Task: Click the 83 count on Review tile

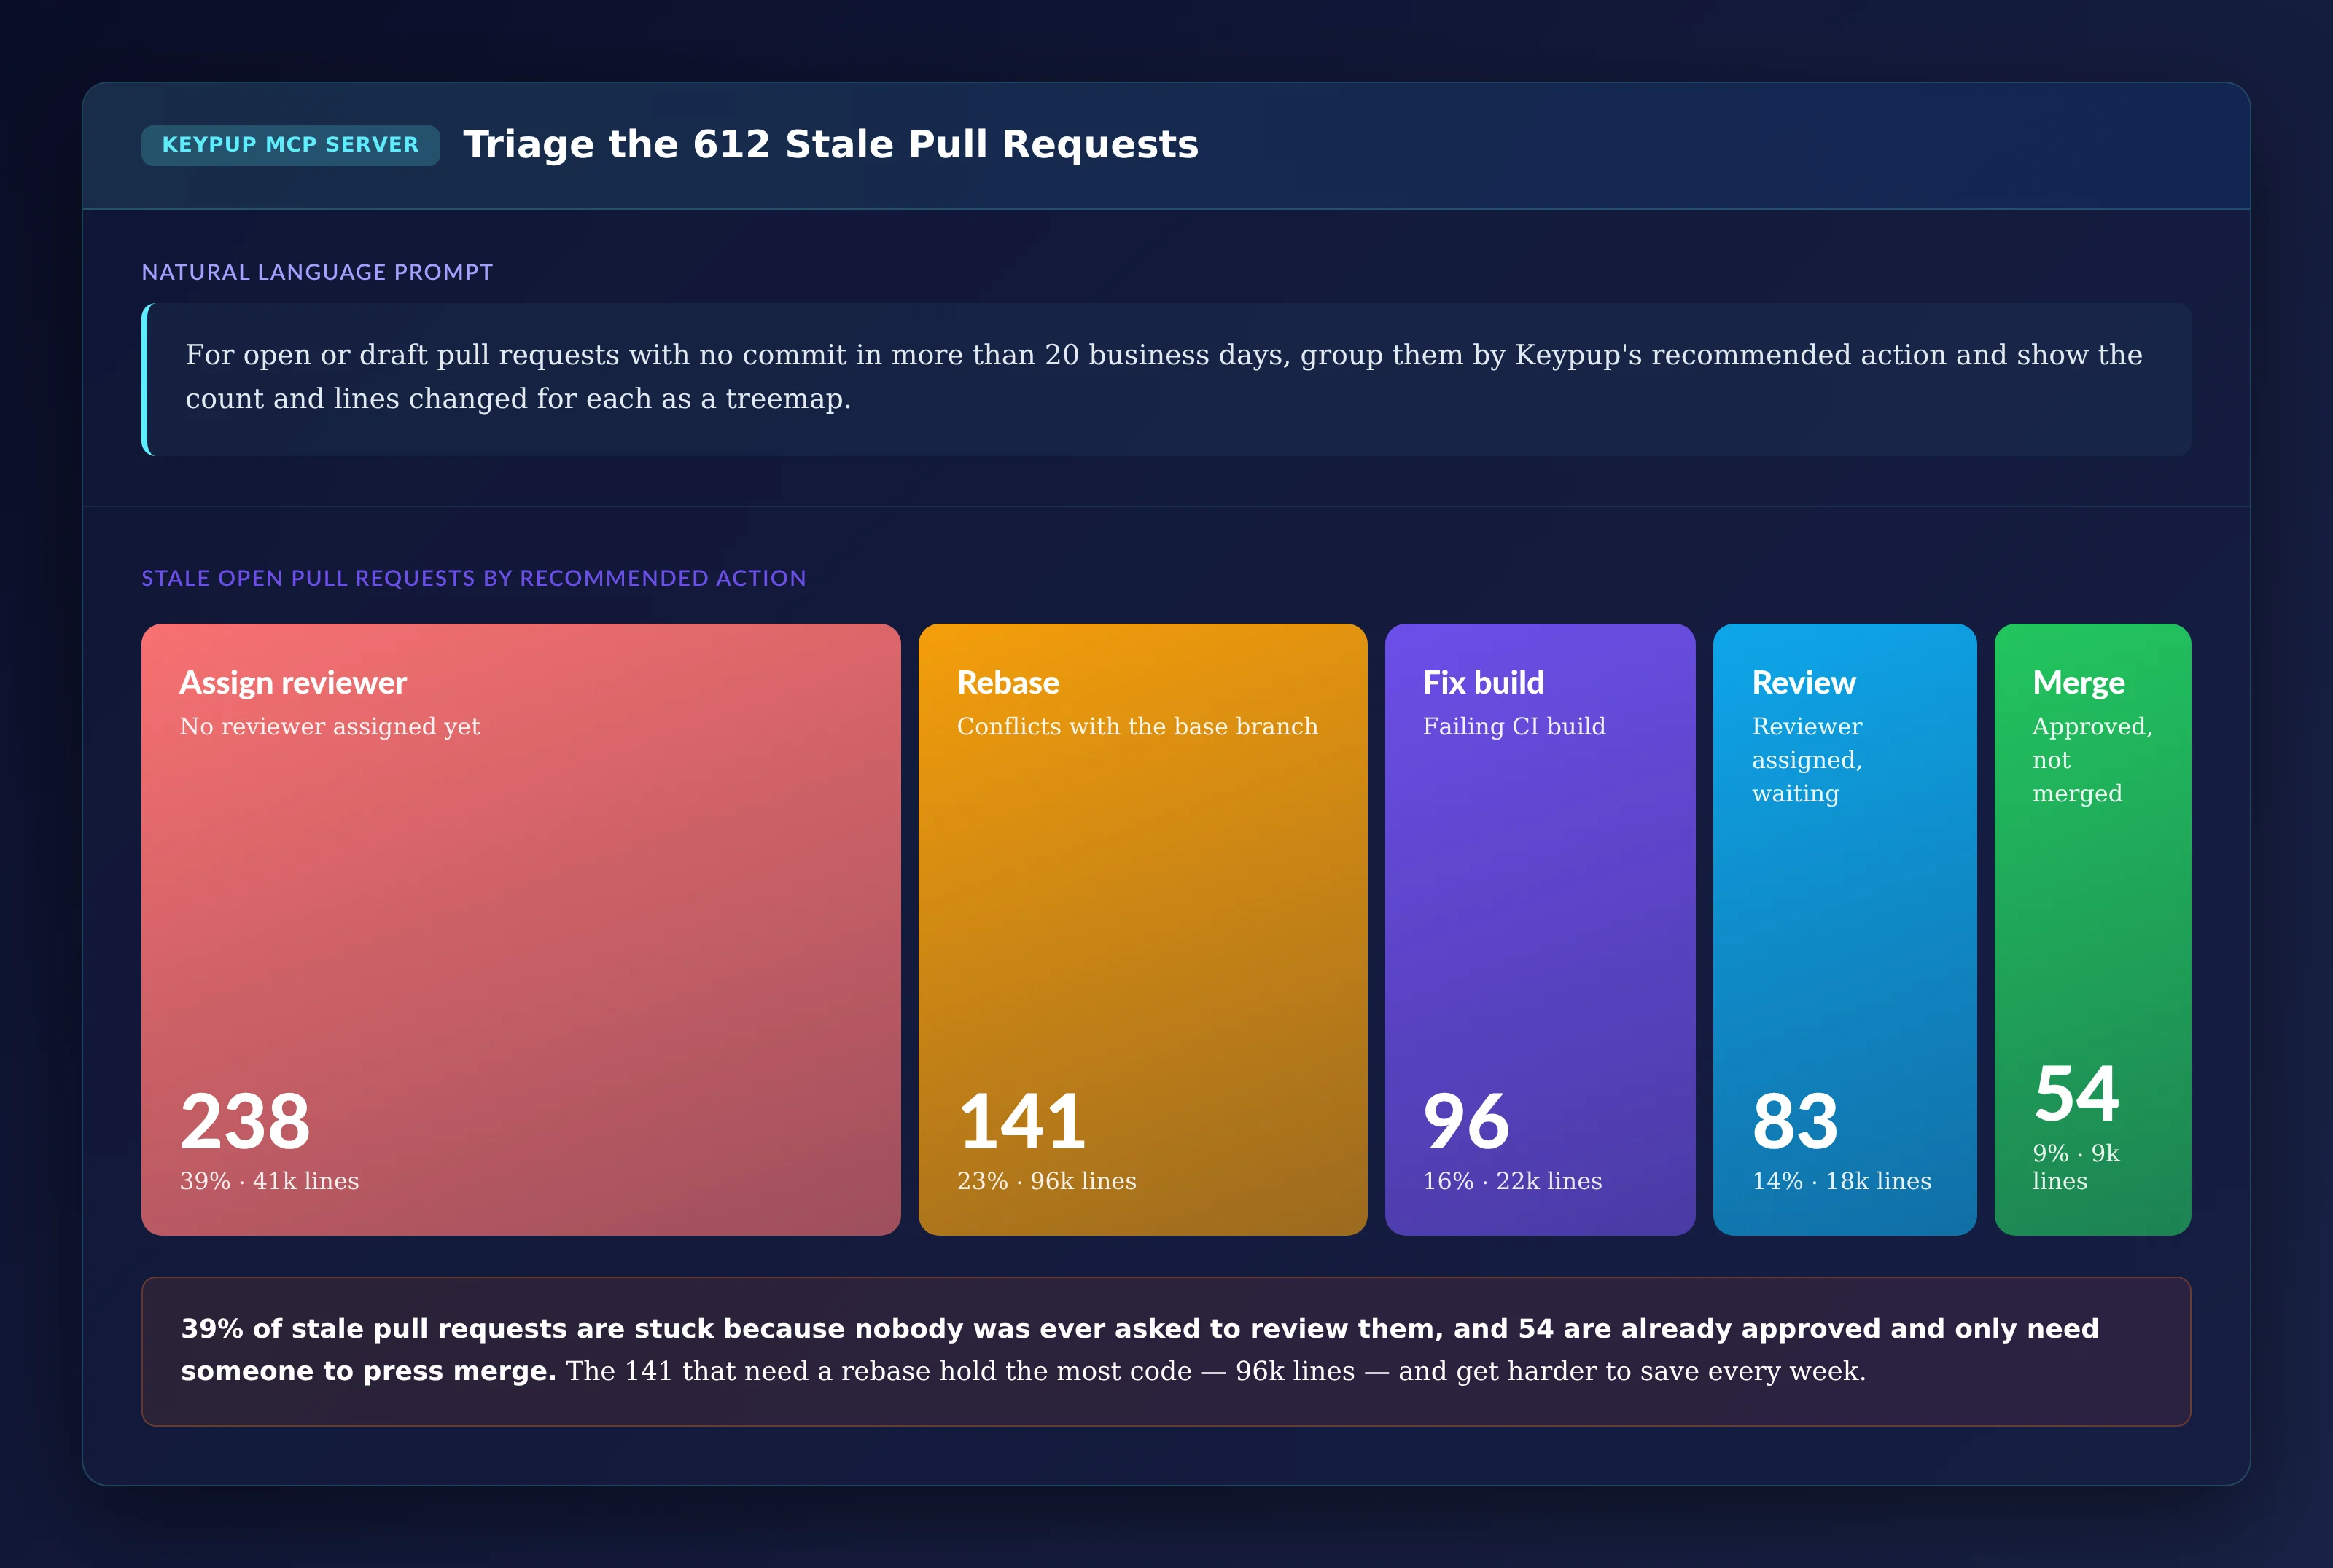Action: coord(1795,1120)
